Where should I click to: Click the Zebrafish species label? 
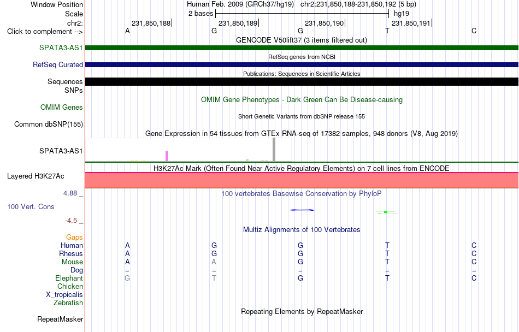point(68,303)
